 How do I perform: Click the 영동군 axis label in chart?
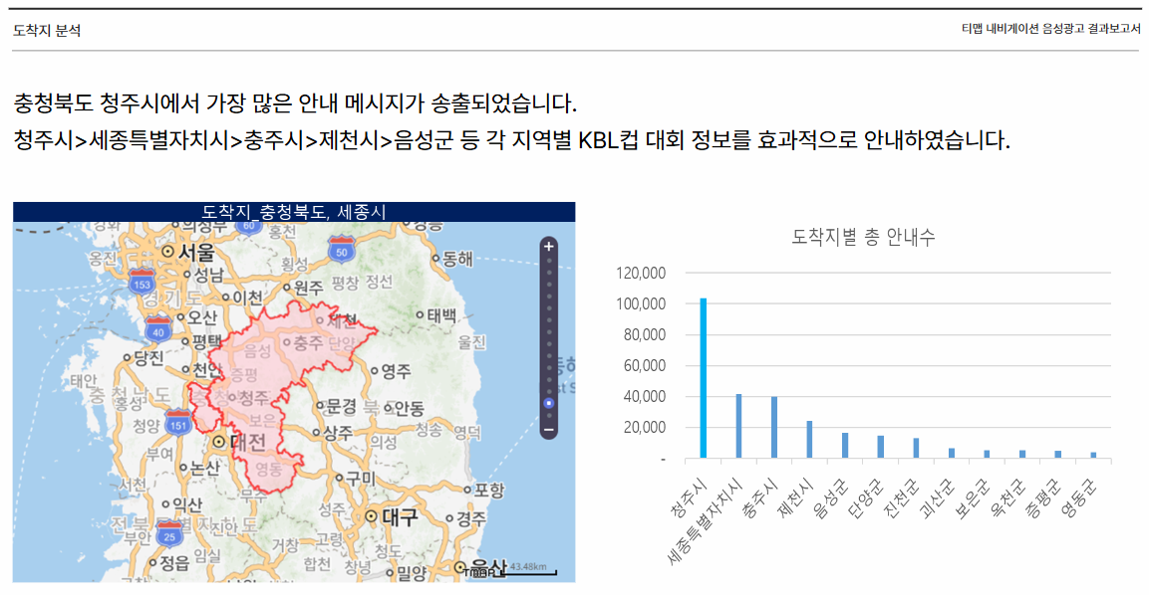pyautogui.click(x=1079, y=497)
